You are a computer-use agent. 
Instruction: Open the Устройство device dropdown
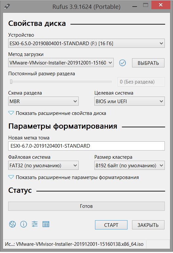(86, 43)
